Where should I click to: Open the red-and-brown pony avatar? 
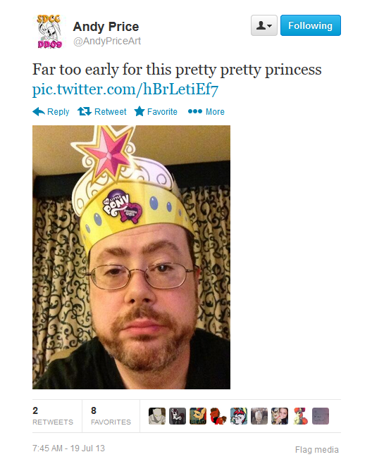pos(218,416)
